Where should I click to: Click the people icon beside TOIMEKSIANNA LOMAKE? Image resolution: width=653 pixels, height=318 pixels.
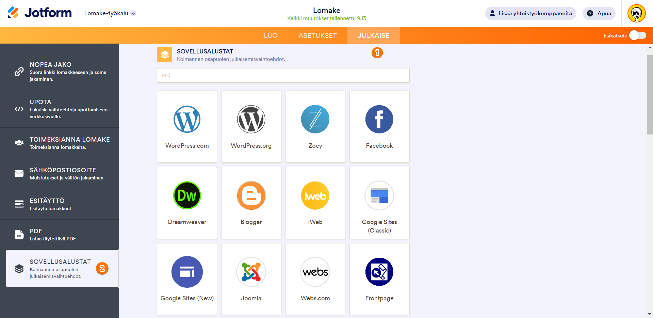pyautogui.click(x=19, y=143)
